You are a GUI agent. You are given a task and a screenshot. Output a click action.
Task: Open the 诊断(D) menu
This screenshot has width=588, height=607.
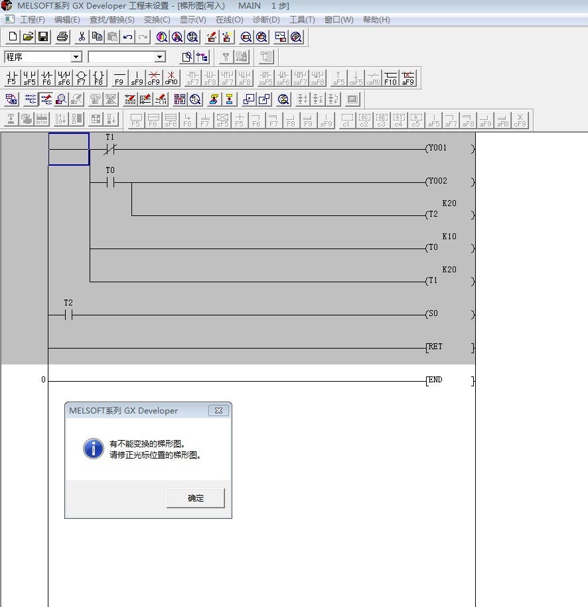(x=266, y=20)
